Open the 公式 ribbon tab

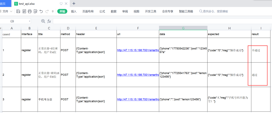tap(102, 11)
